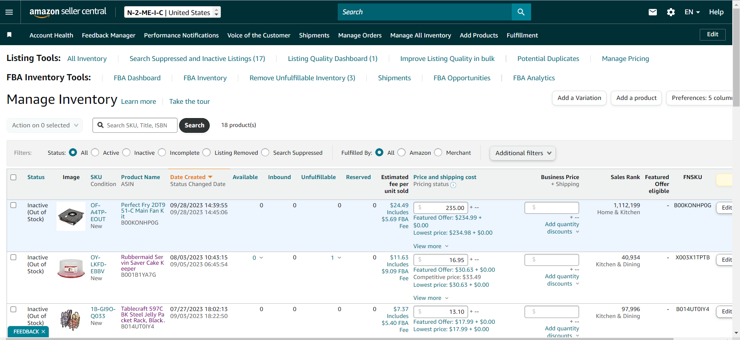740x340 pixels.
Task: Open Voice of the Customer menu item
Action: click(259, 35)
